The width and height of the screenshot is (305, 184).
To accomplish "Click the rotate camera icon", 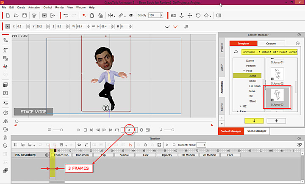I will [x=198, y=16].
